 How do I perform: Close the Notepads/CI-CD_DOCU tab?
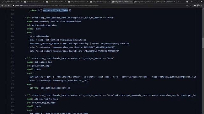175,2
